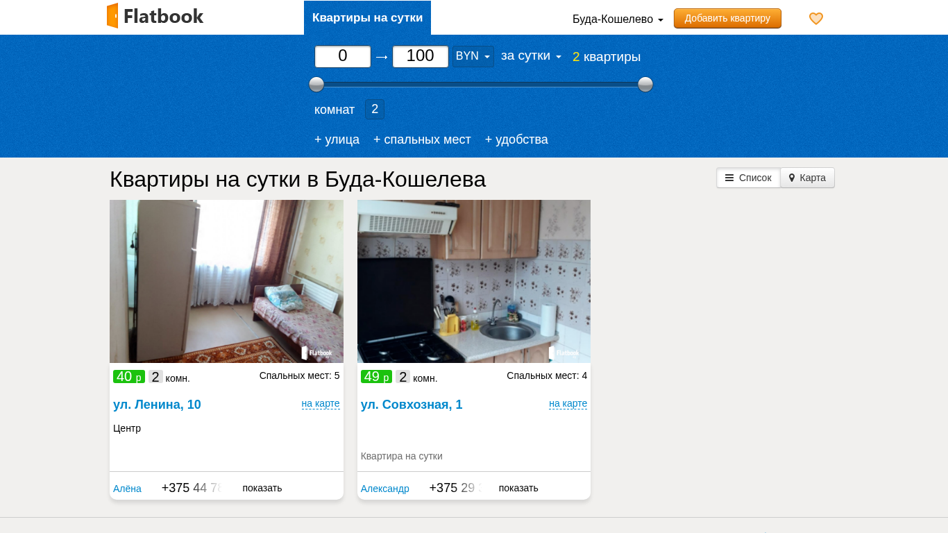Expand the Буда-Кошелево city dropdown
The image size is (948, 533).
(x=618, y=19)
